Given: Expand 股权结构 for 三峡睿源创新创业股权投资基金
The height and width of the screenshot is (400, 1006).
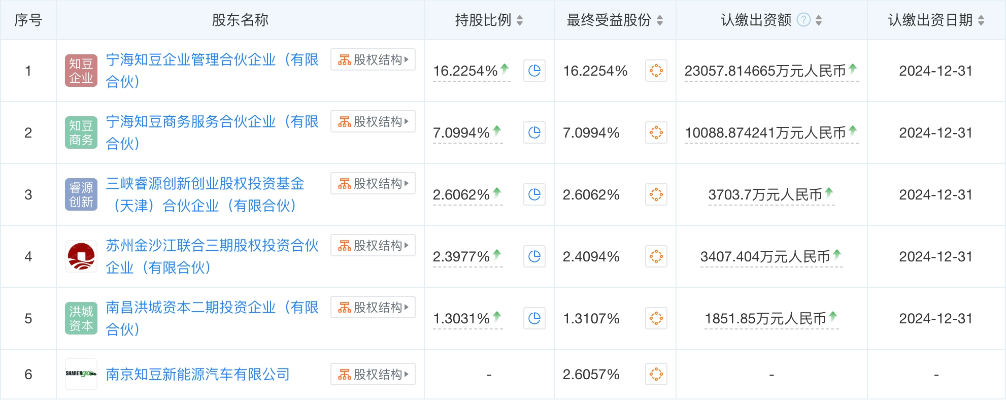Looking at the screenshot, I should coord(373,183).
